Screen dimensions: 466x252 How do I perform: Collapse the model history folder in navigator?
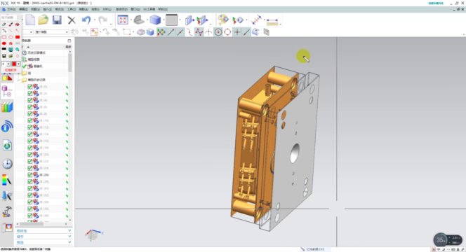click(19, 80)
